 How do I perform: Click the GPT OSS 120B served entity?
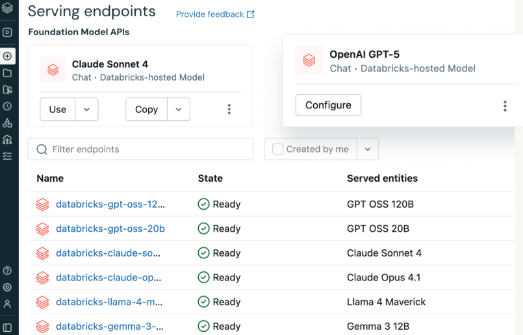[380, 204]
